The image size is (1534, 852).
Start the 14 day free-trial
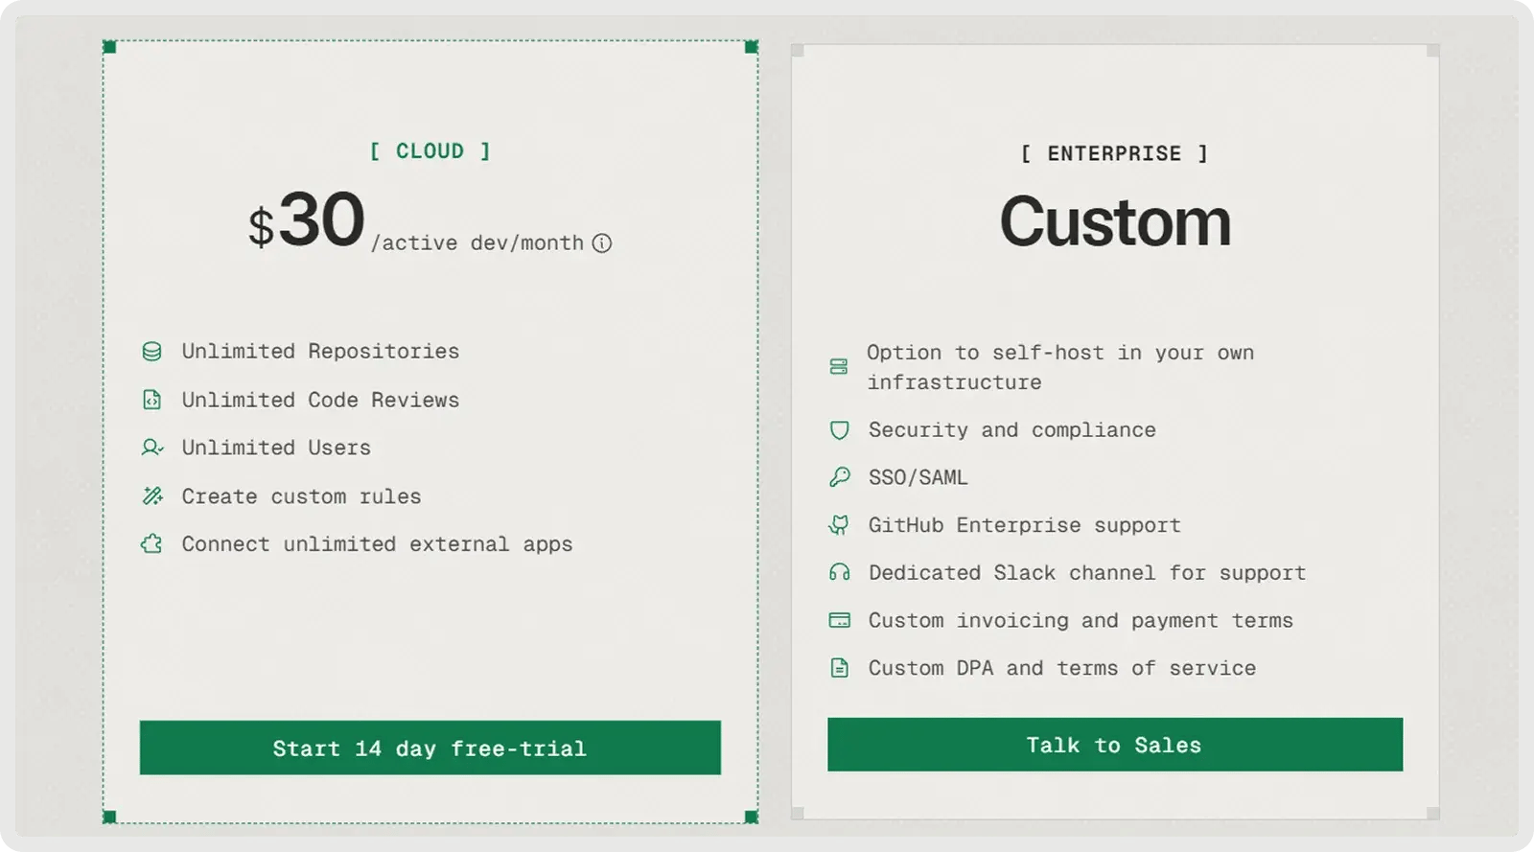click(x=430, y=748)
